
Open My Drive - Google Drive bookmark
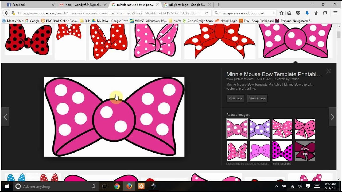[x=110, y=21]
